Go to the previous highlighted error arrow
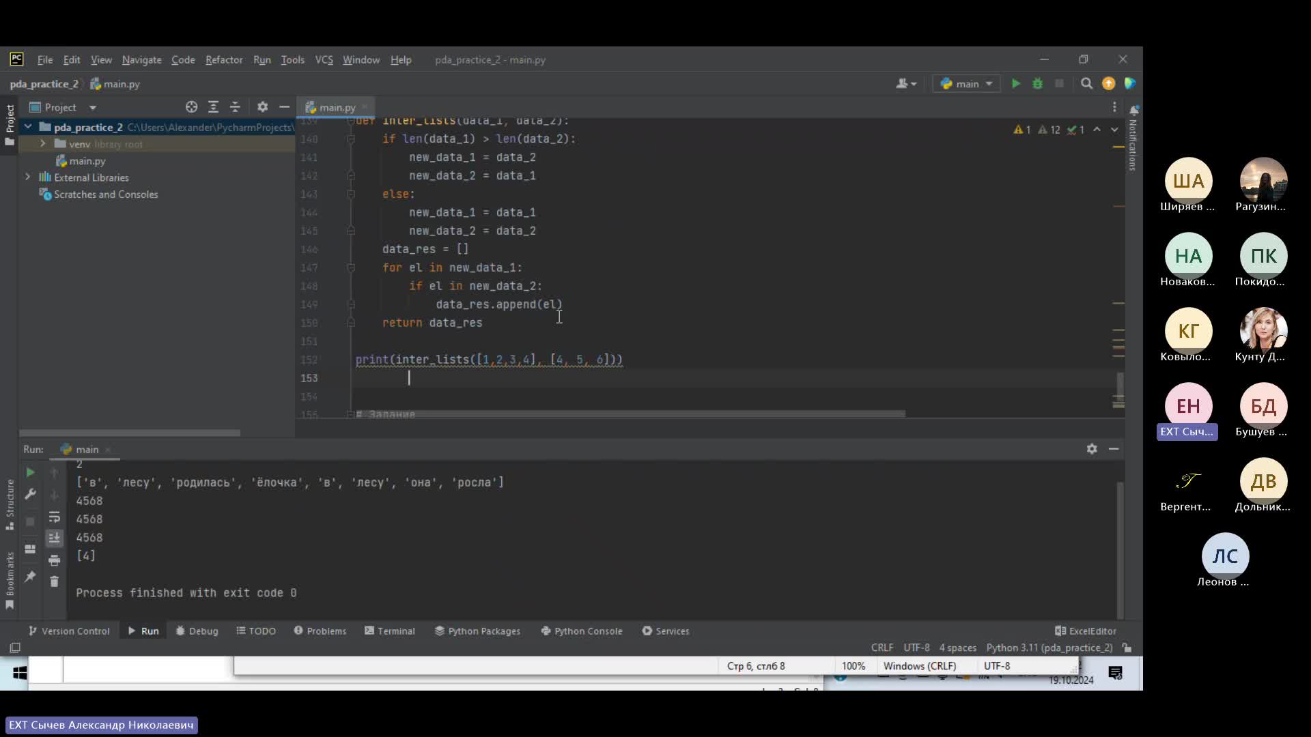This screenshot has height=737, width=1311. point(1097,130)
